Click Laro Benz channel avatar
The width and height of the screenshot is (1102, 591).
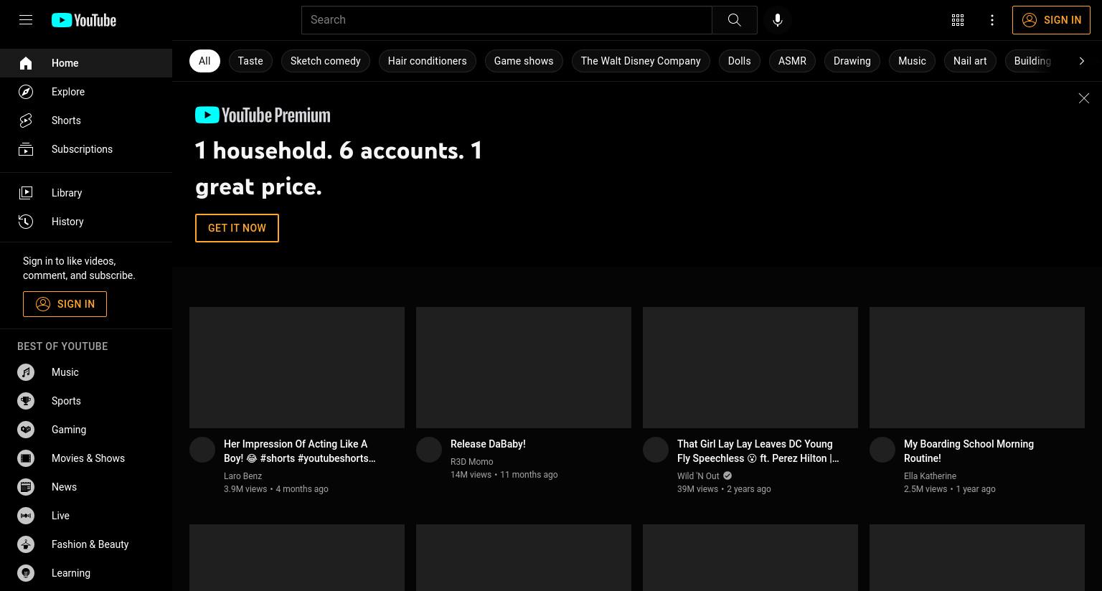click(202, 450)
